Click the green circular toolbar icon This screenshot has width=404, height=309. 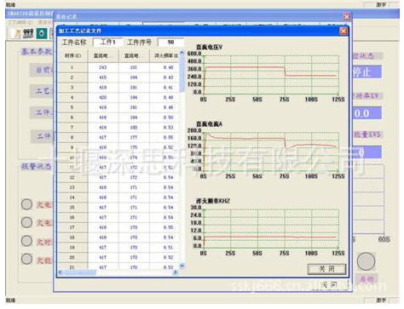42,33
